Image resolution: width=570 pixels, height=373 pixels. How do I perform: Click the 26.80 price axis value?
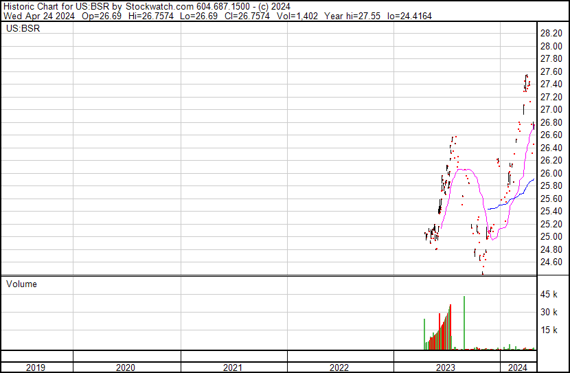(551, 122)
